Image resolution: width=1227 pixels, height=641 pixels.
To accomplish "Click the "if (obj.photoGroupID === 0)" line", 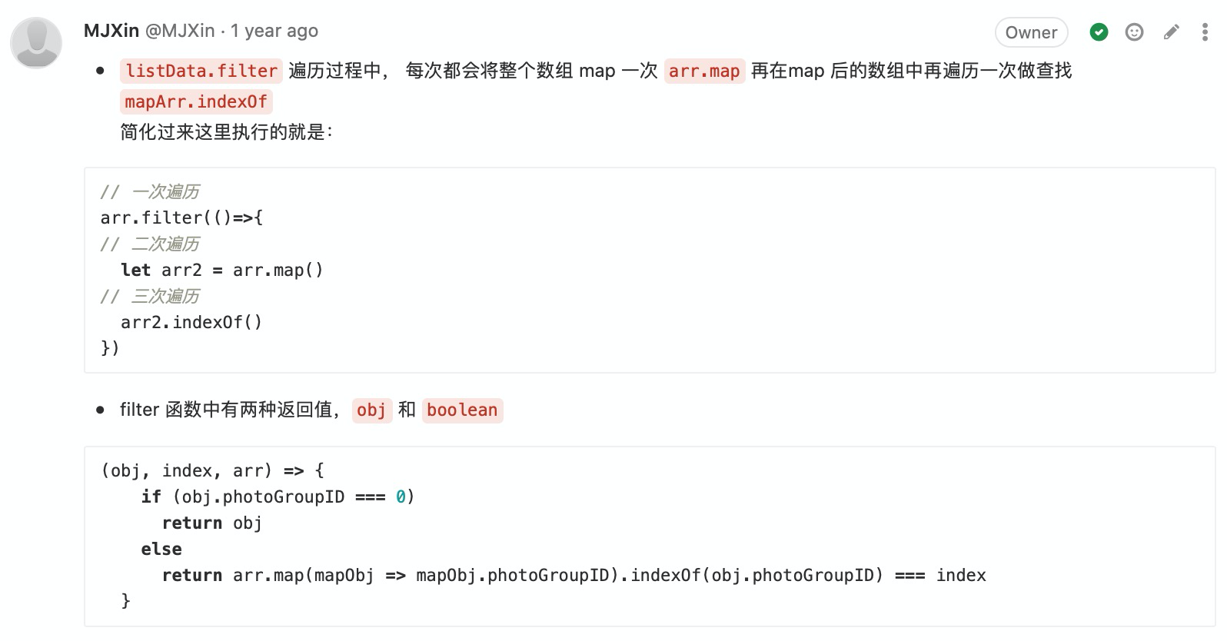I will tap(278, 497).
